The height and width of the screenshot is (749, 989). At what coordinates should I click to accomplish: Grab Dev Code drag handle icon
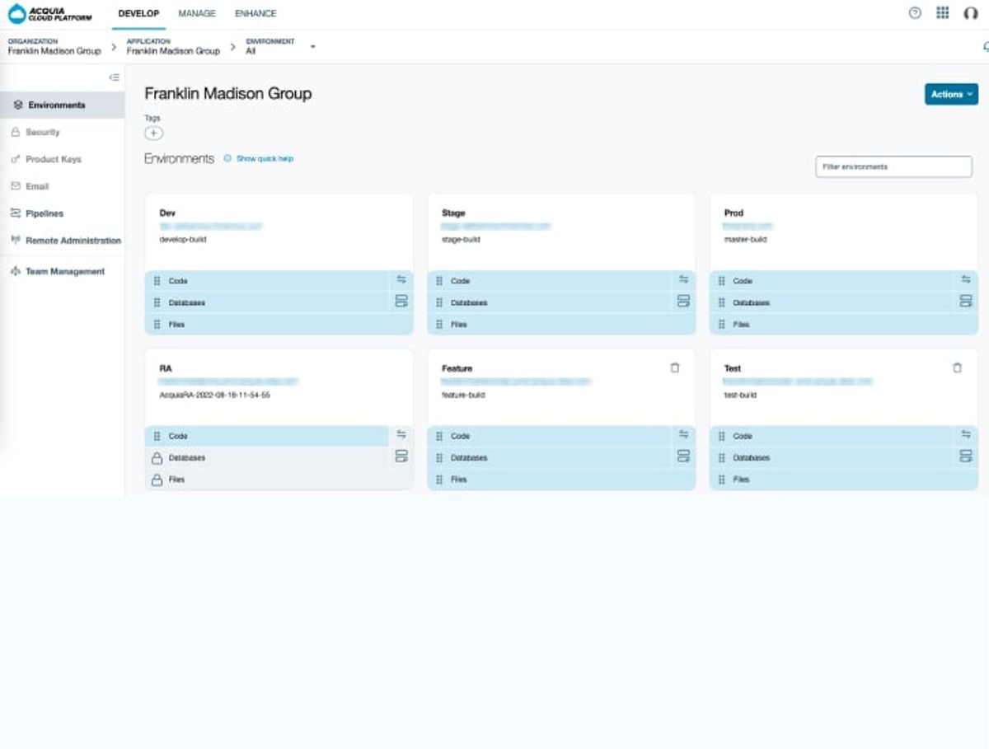(157, 281)
